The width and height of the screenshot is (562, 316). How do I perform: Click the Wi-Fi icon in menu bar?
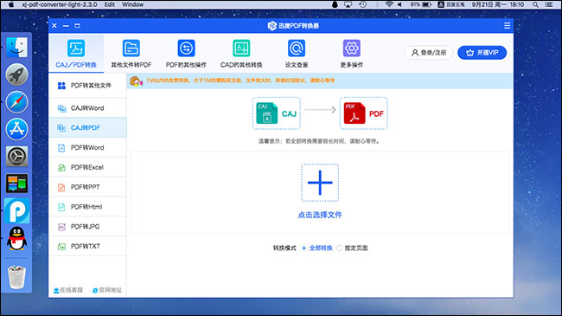point(389,4)
